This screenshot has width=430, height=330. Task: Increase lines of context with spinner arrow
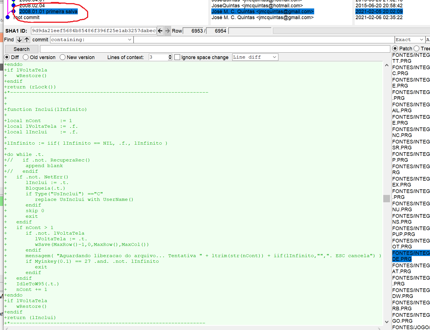(x=170, y=56)
